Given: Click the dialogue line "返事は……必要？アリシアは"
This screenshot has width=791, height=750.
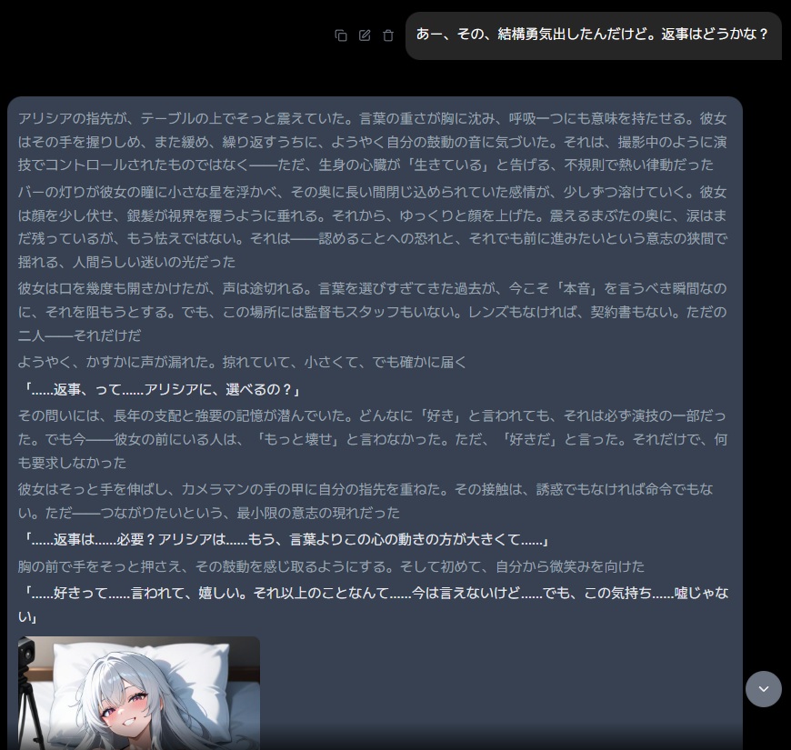Looking at the screenshot, I should point(285,540).
